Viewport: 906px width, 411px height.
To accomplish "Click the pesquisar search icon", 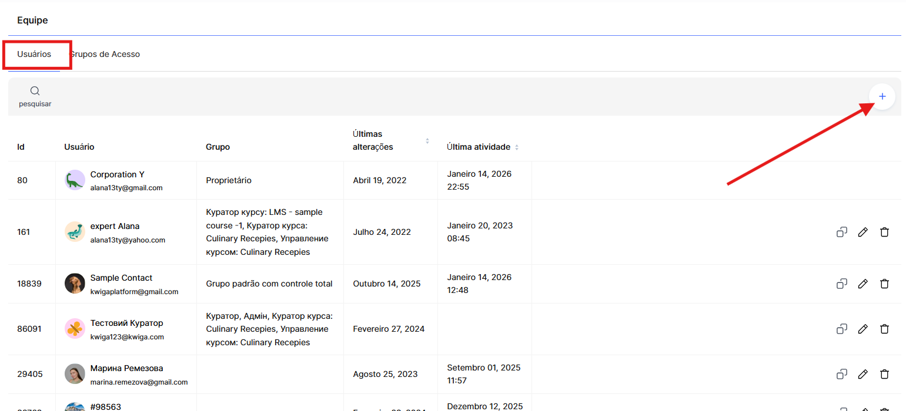I will pyautogui.click(x=35, y=91).
